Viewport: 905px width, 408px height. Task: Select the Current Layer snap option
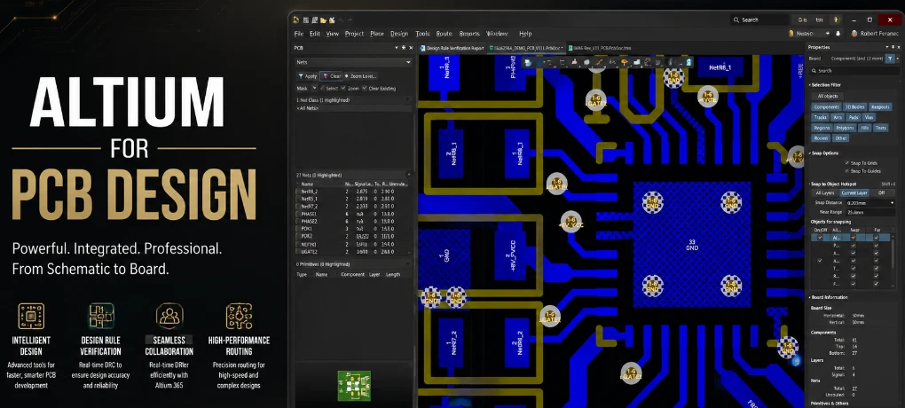pos(854,192)
